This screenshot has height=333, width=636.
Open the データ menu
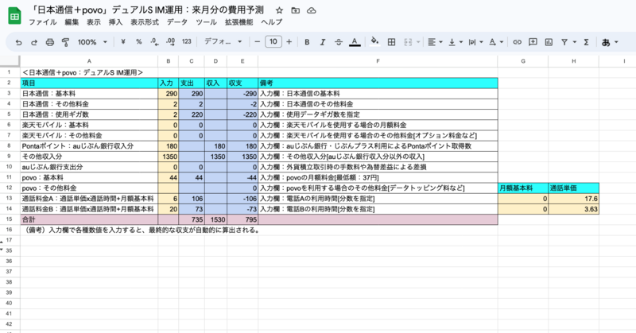click(x=177, y=22)
